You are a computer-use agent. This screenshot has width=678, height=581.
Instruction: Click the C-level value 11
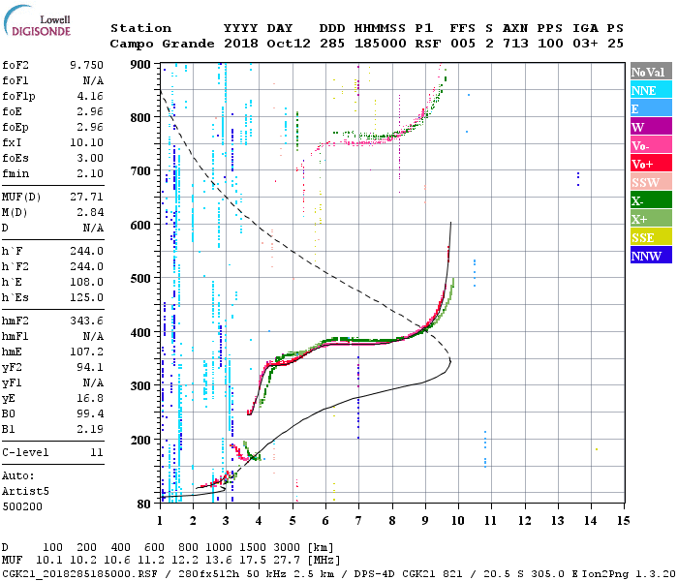pyautogui.click(x=97, y=452)
